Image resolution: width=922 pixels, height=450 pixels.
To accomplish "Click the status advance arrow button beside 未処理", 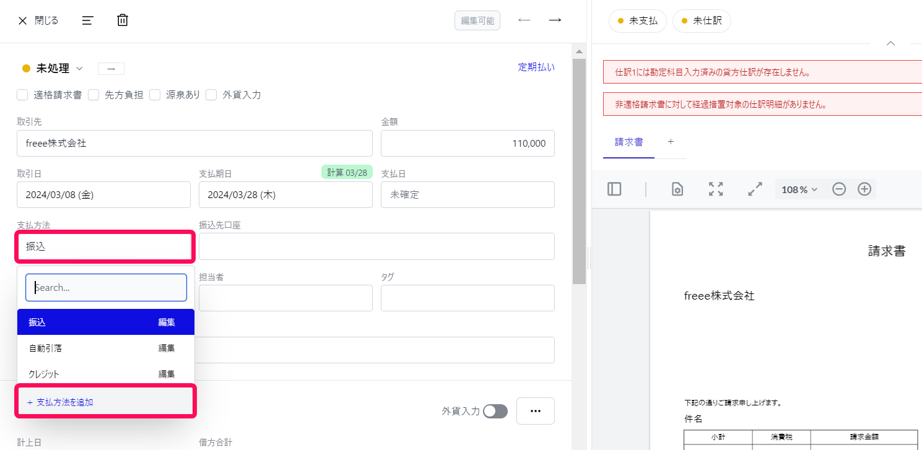I will (x=111, y=69).
